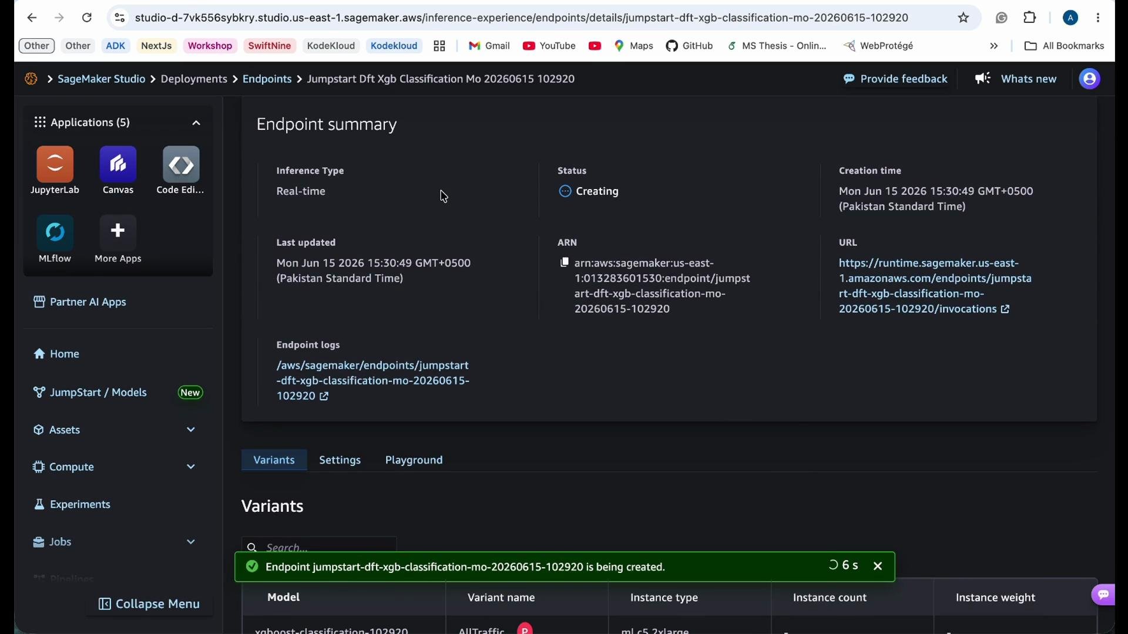Expand the Assets section
The height and width of the screenshot is (634, 1128).
tap(115, 430)
